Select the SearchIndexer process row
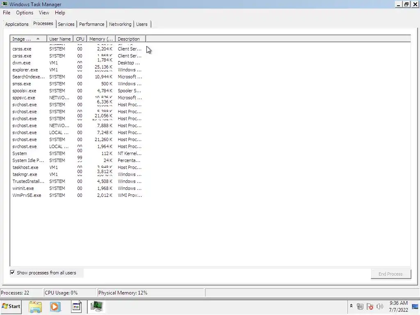 77,77
